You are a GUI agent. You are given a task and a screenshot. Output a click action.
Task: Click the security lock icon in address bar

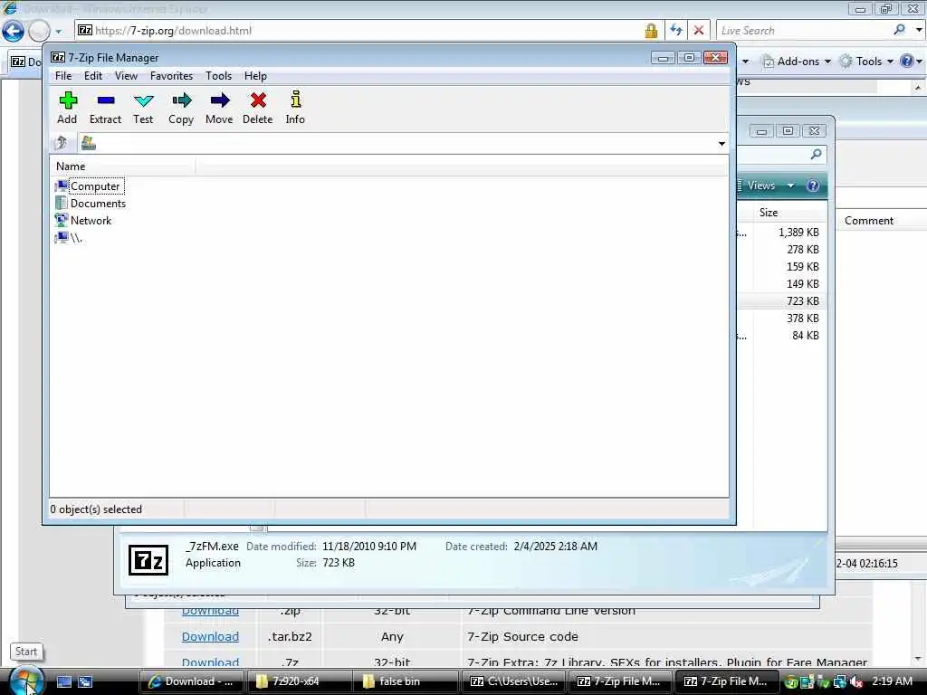click(x=651, y=30)
